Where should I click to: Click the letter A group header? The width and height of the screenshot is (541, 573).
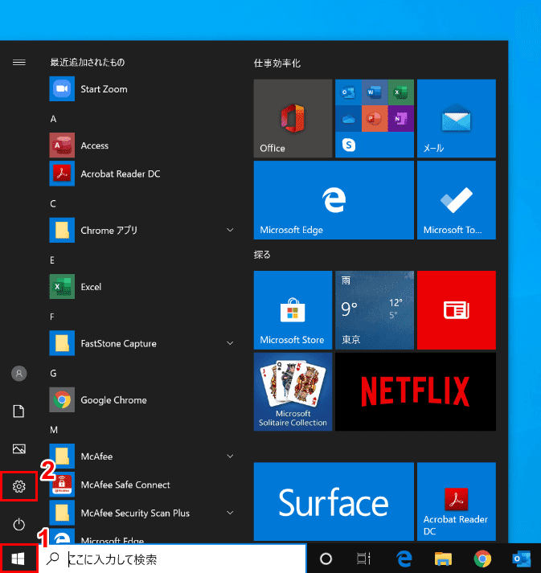pos(53,119)
